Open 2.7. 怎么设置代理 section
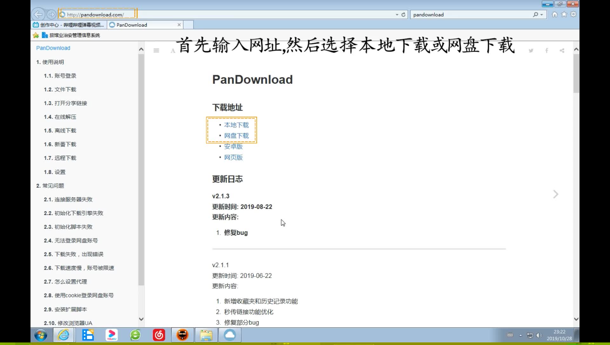This screenshot has width=610, height=345. tap(65, 282)
